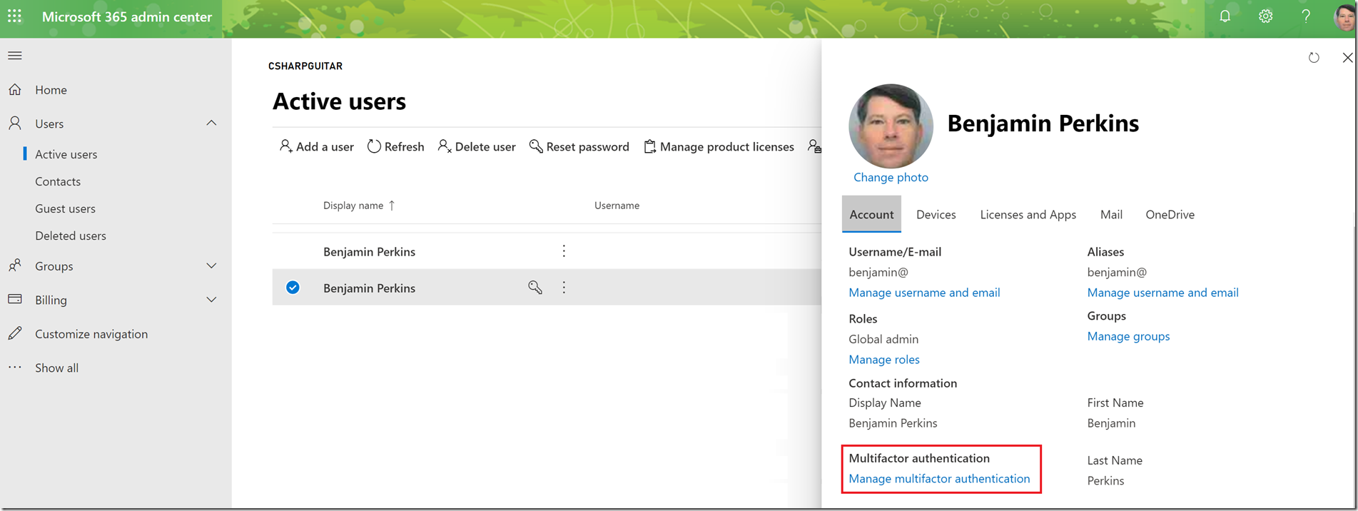Image resolution: width=1358 pixels, height=511 pixels.
Task: Click the Refresh circular arrow icon in toolbar
Action: 374,146
